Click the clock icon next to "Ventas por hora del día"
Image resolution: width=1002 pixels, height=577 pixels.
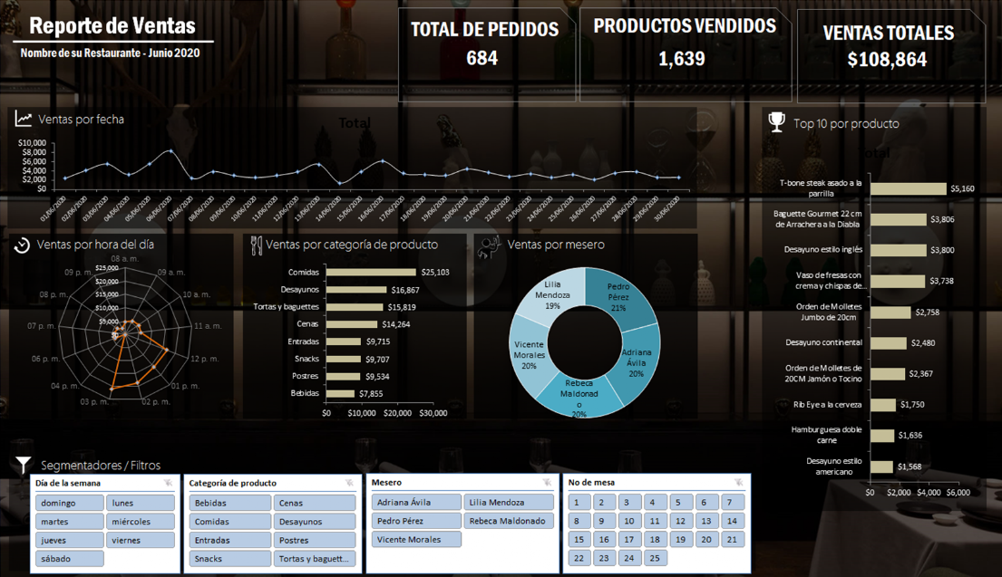[23, 244]
